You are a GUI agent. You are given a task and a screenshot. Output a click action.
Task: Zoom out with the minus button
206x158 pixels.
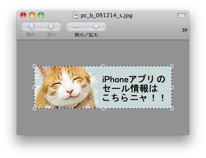[76, 26]
